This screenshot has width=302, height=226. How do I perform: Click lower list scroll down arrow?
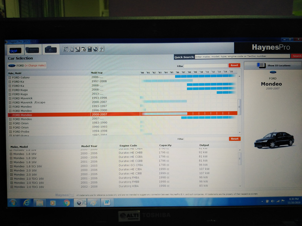point(240,186)
